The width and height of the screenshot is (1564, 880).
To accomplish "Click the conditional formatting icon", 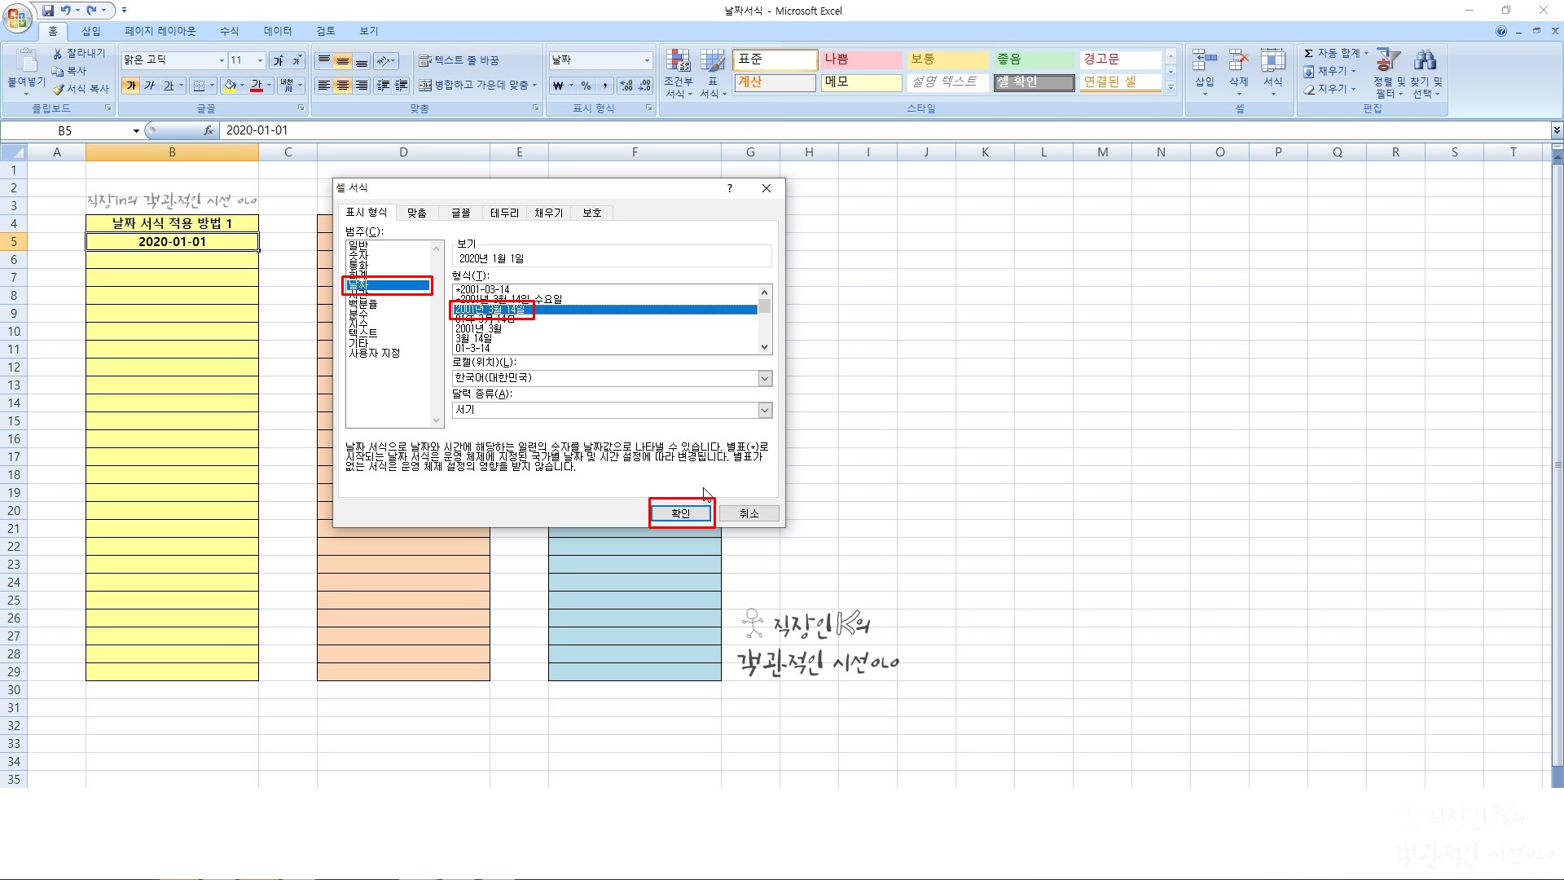I will click(x=678, y=61).
